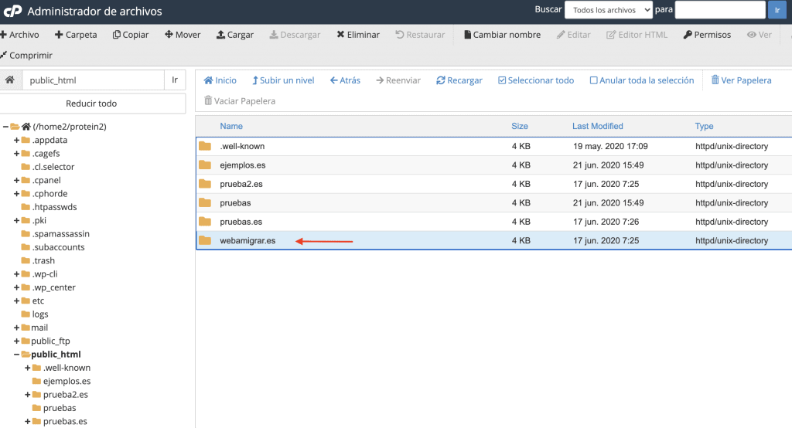Image resolution: width=792 pixels, height=428 pixels.
Task: Open the Todos los archivos search dropdown
Action: pyautogui.click(x=608, y=10)
